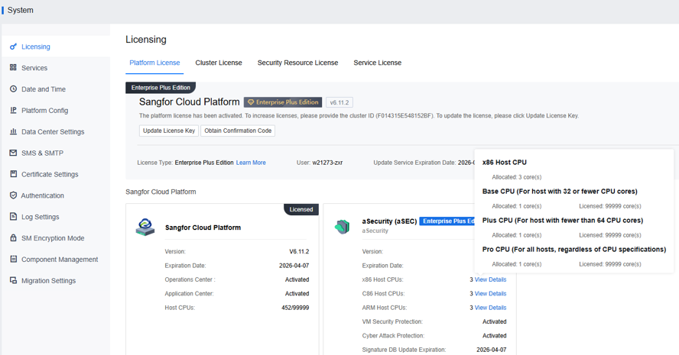
Task: Click the diamond icon in Enterprise Plus badge
Action: click(x=251, y=102)
